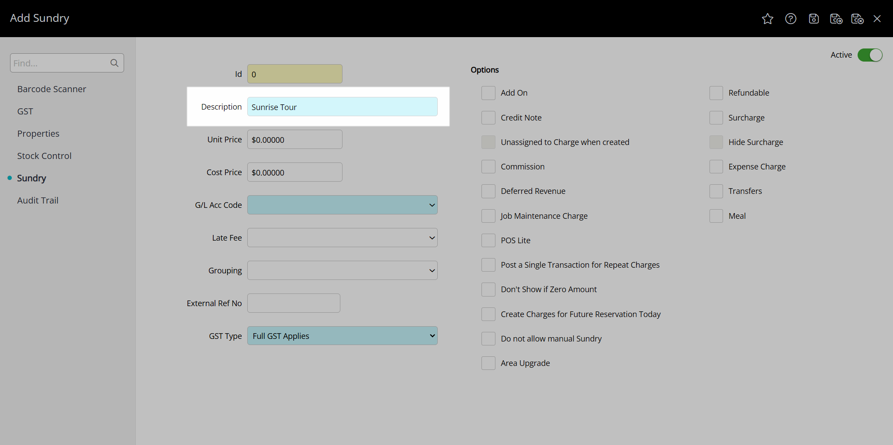This screenshot has width=893, height=445.
Task: Check Unassigned to Charge when created
Action: pos(488,142)
